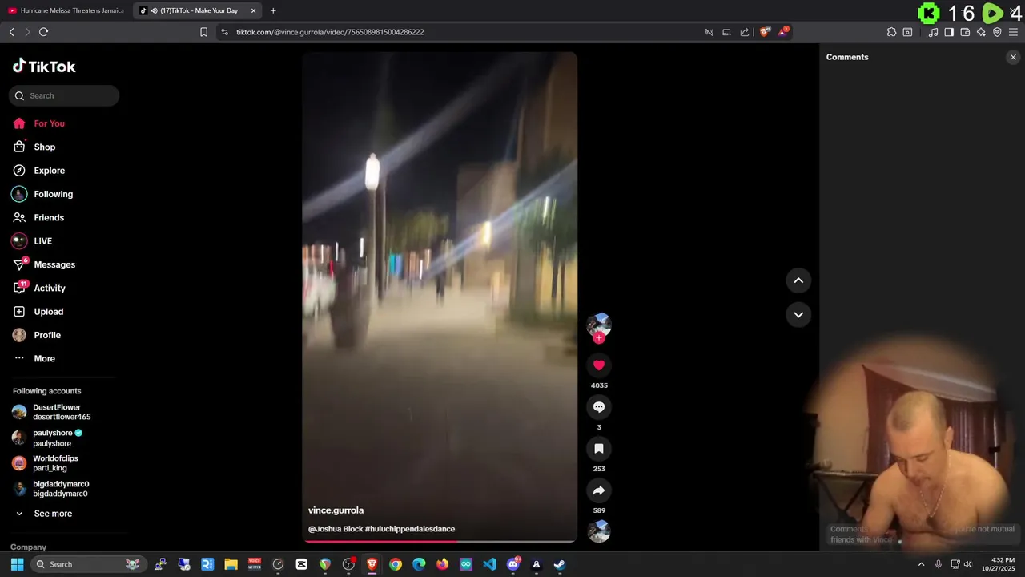This screenshot has height=577, width=1025.
Task: Open spinning sound disc below share
Action: 598,531
